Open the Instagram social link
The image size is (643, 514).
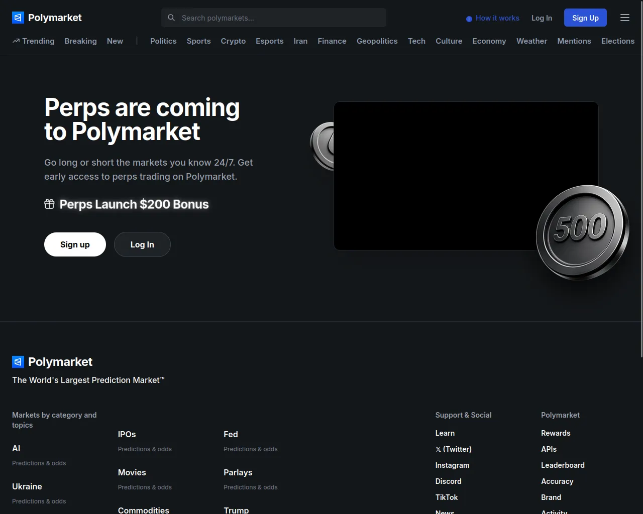453,465
